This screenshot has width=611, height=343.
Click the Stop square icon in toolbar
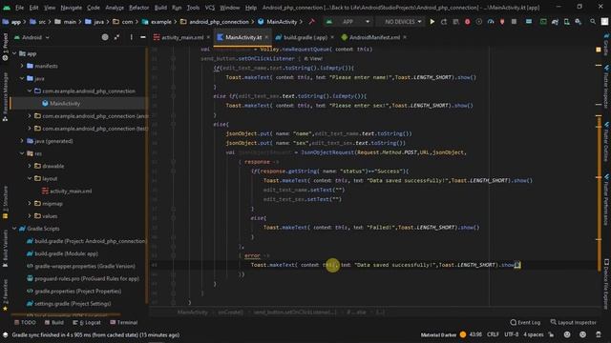point(514,22)
